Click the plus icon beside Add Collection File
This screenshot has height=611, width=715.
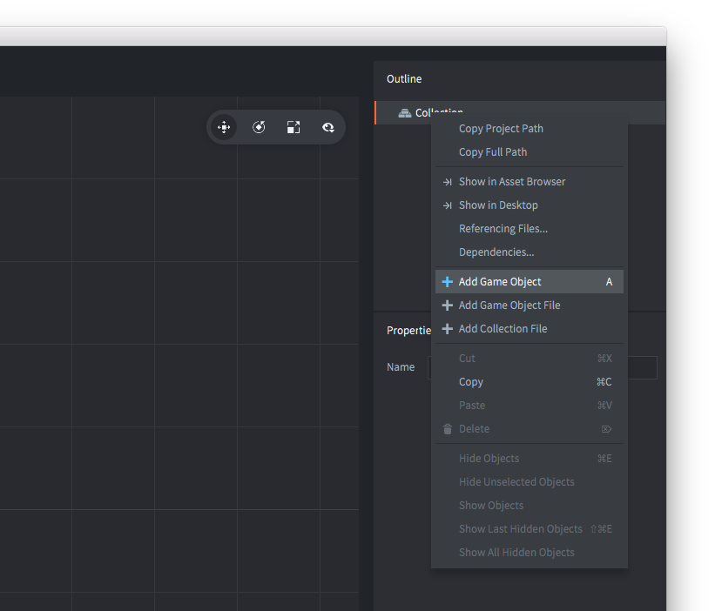[448, 329]
